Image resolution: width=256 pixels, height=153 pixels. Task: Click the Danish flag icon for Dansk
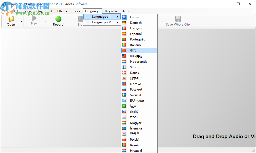point(124,73)
